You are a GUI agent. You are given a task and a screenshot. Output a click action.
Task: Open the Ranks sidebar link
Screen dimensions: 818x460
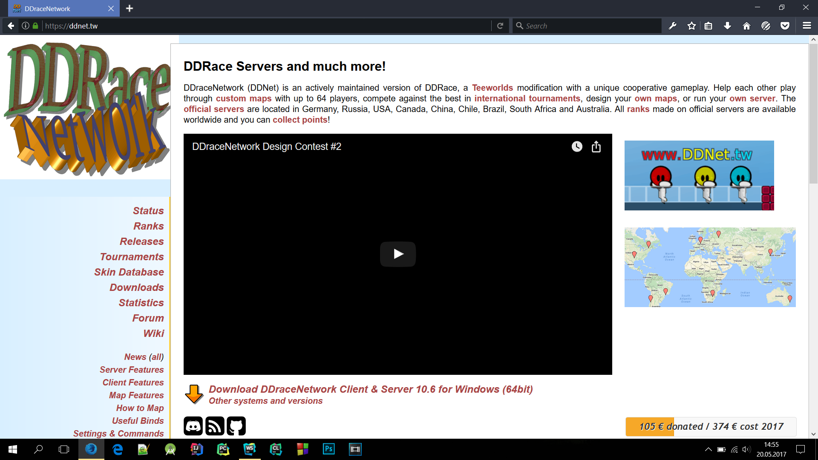click(148, 226)
